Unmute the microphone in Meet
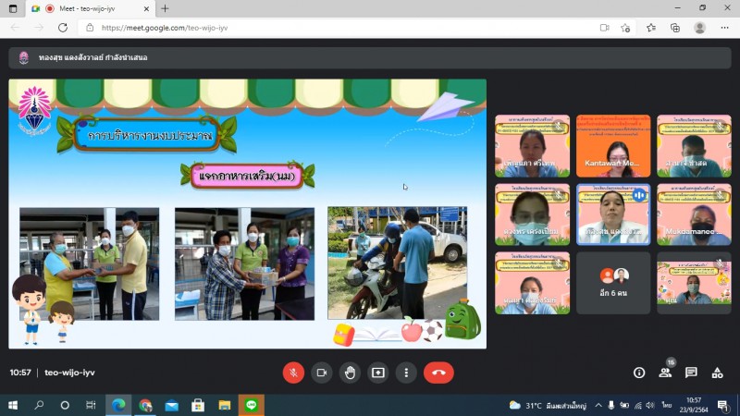Viewport: 740px width, 416px height. (x=293, y=373)
